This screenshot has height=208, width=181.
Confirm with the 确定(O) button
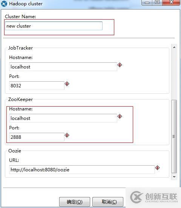coord(75,202)
